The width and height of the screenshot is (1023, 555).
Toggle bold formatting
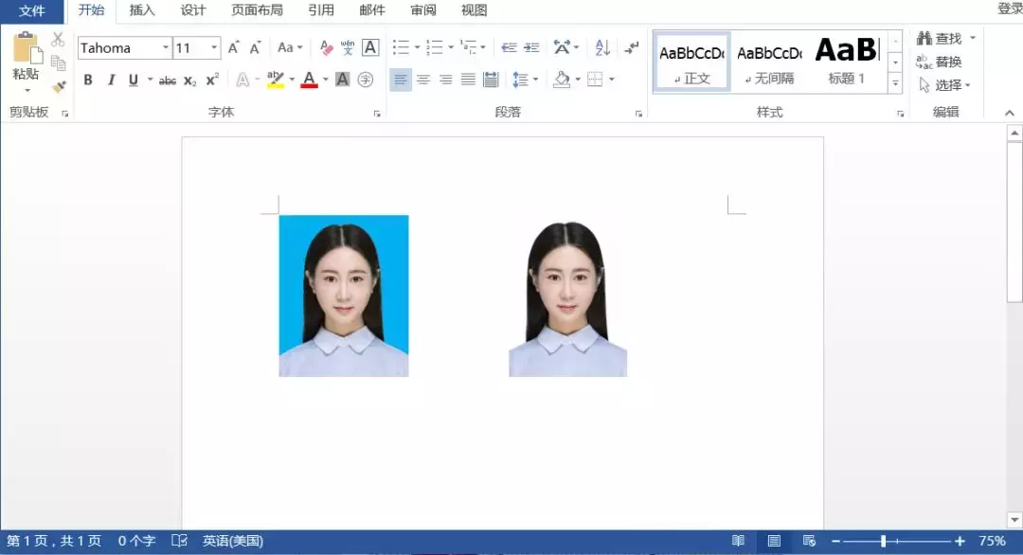(87, 80)
